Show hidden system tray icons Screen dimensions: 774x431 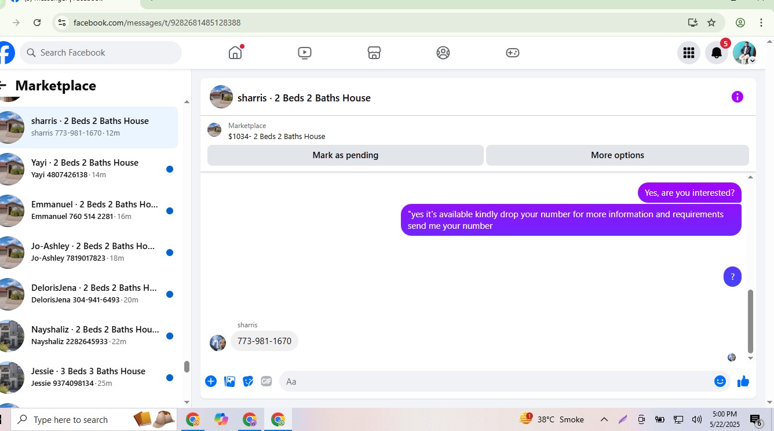click(604, 419)
